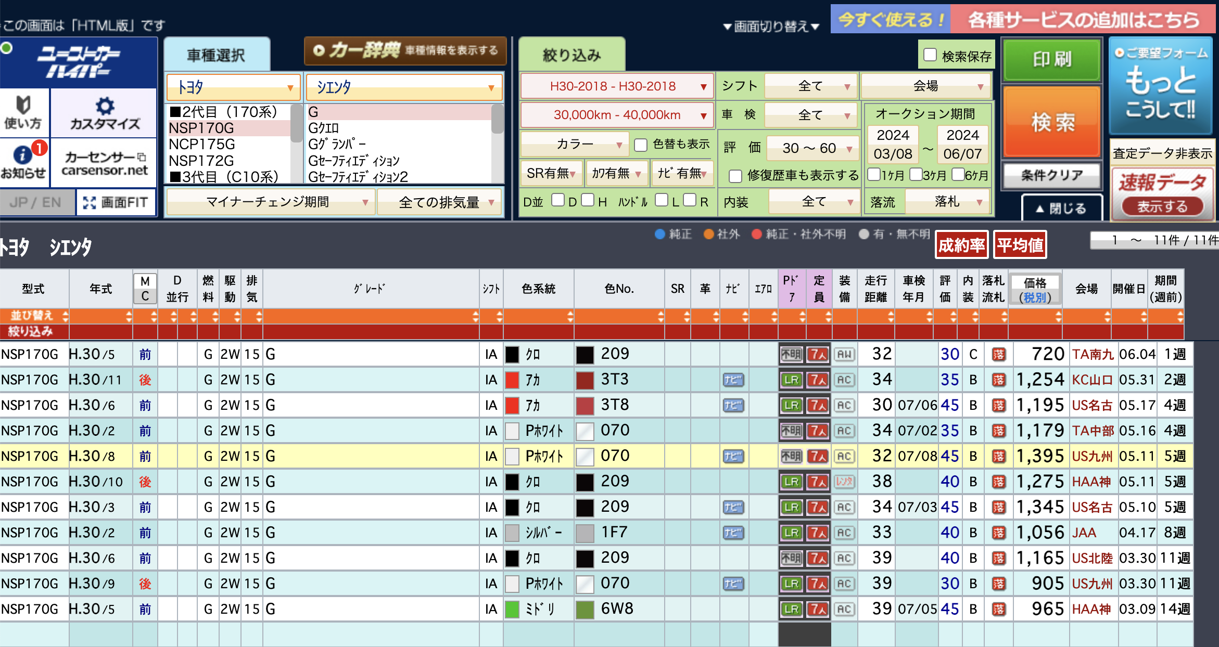Viewport: 1219px width, 647px height.
Task: Click the sort arrows under 価格 column
Action: click(x=1058, y=316)
